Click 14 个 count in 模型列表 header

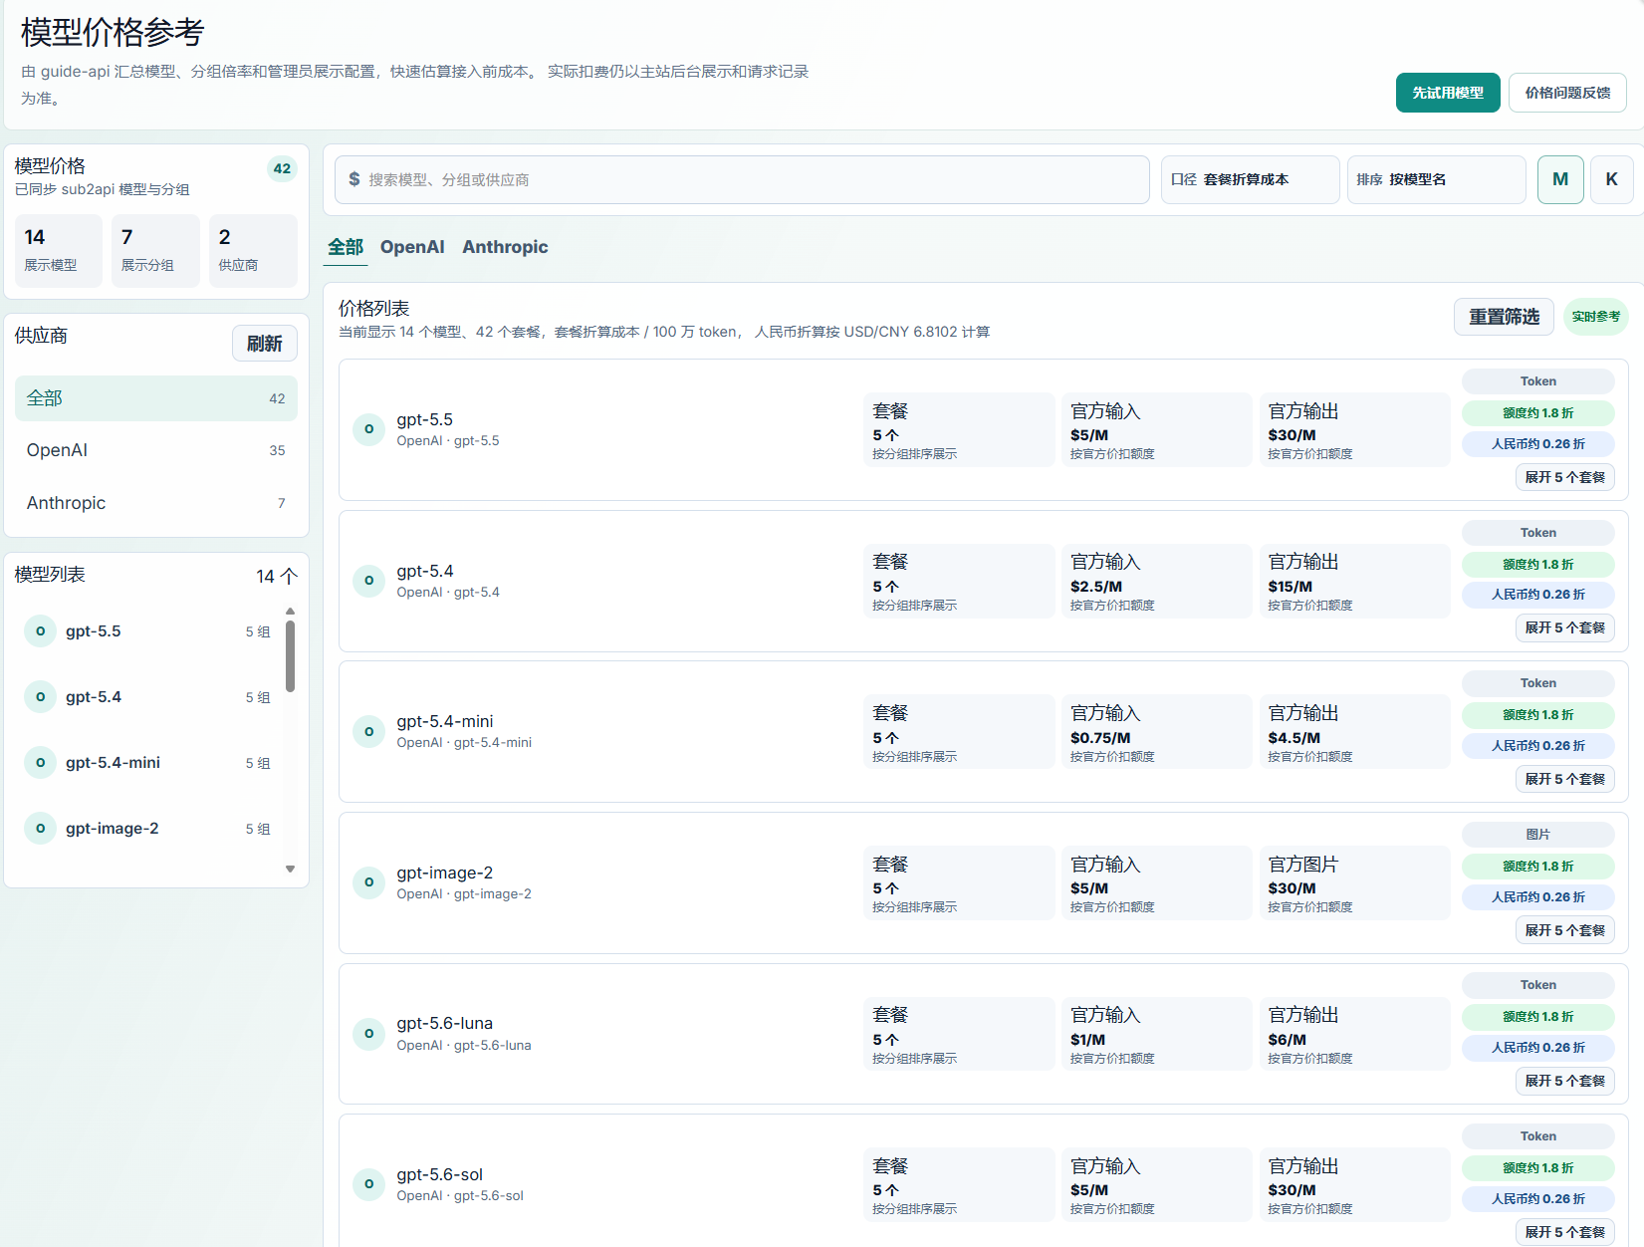click(277, 576)
